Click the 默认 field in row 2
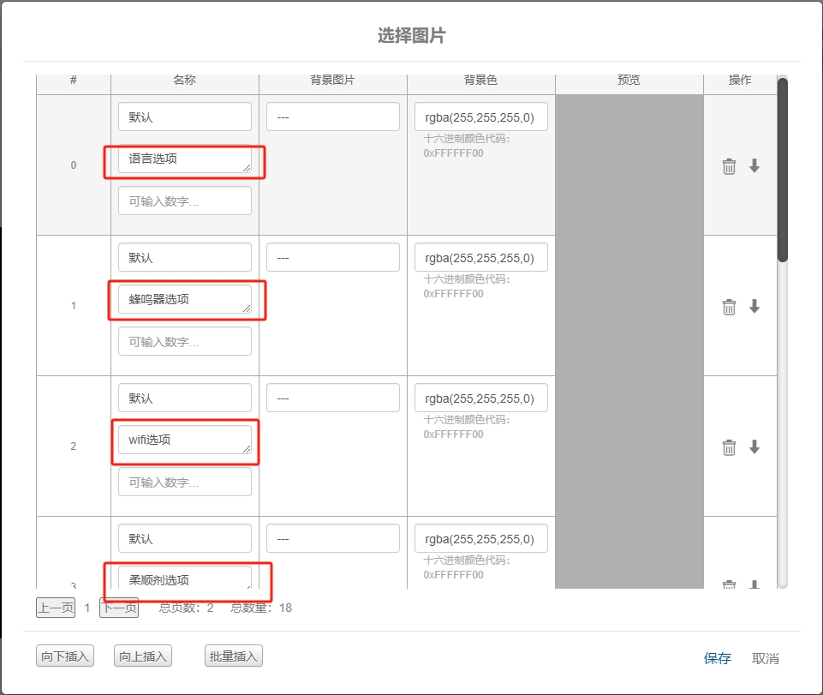Viewport: 823px width, 695px height. (x=185, y=398)
